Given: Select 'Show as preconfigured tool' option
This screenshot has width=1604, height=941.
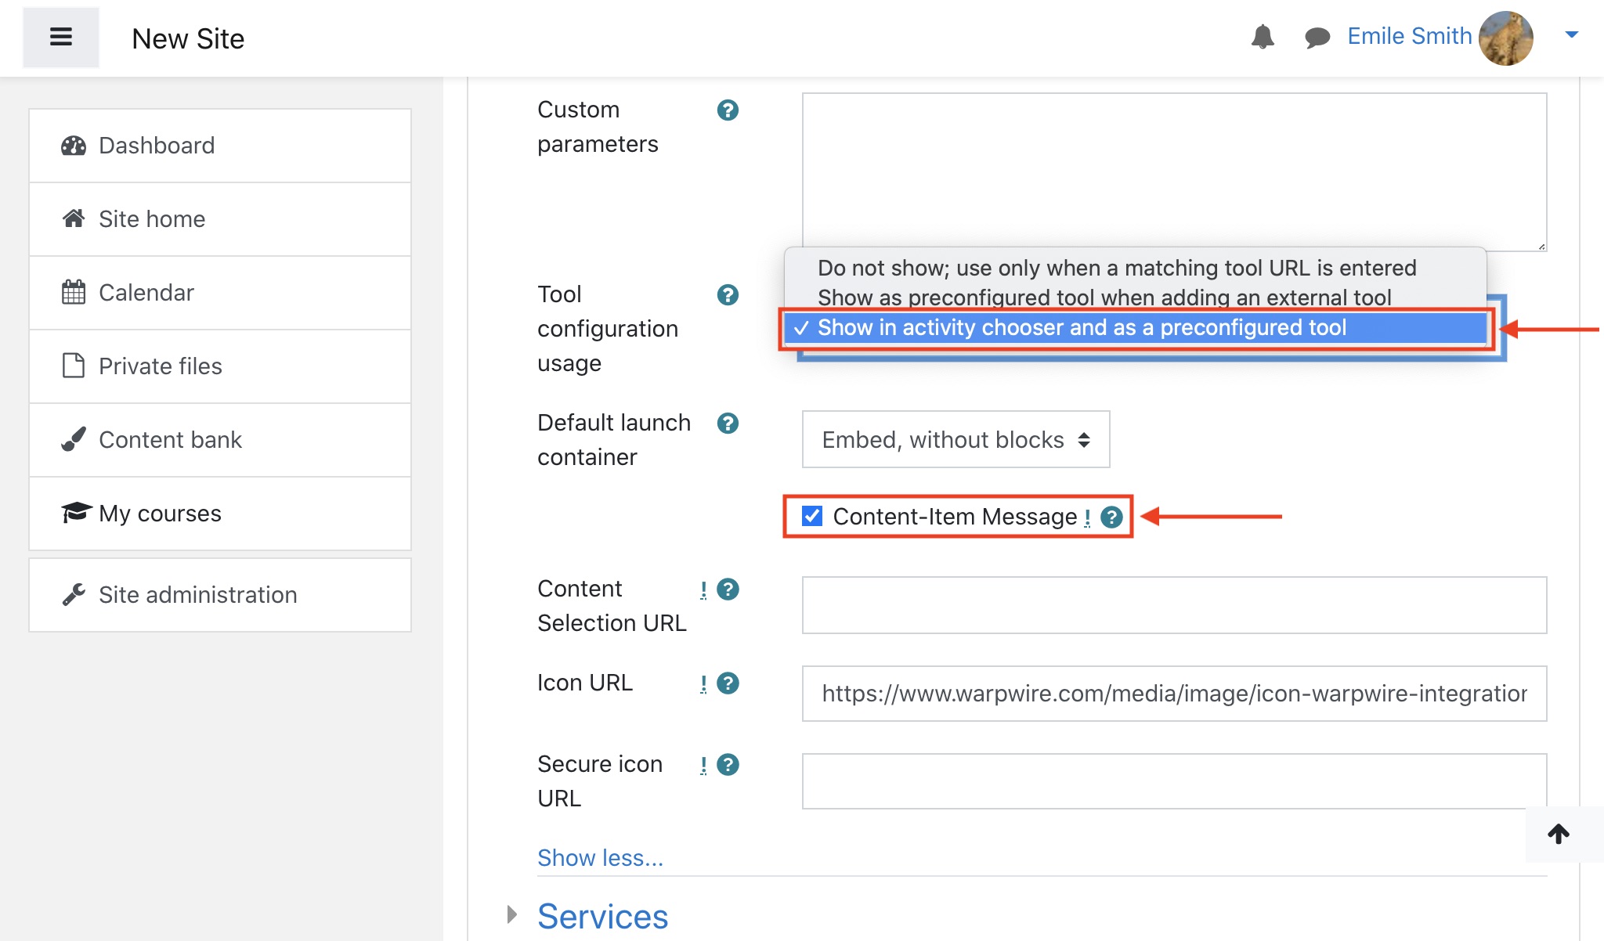Looking at the screenshot, I should click(1104, 297).
